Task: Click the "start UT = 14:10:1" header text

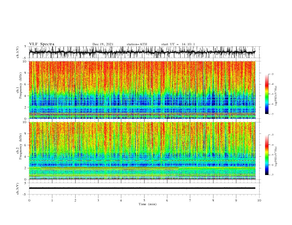Action: coord(178,44)
